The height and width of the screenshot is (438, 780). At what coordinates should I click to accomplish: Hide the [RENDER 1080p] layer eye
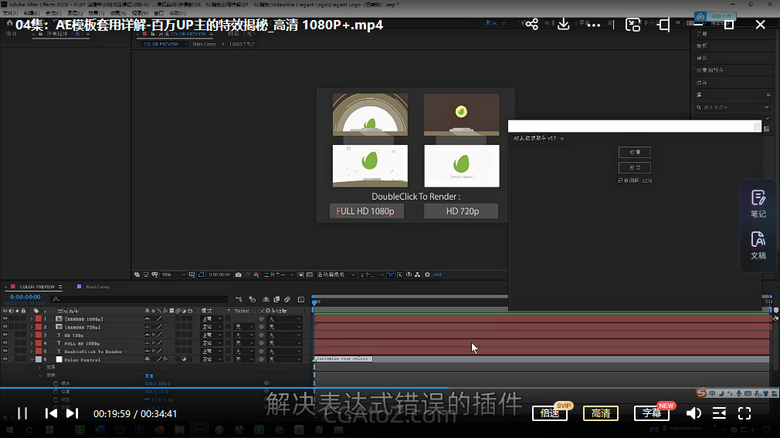pyautogui.click(x=5, y=318)
